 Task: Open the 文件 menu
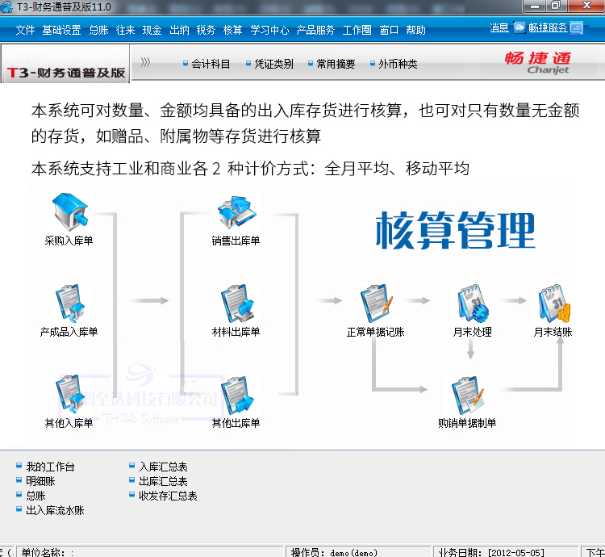click(x=26, y=30)
